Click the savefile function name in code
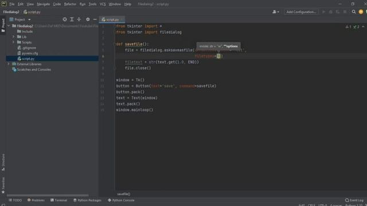 click(x=134, y=44)
